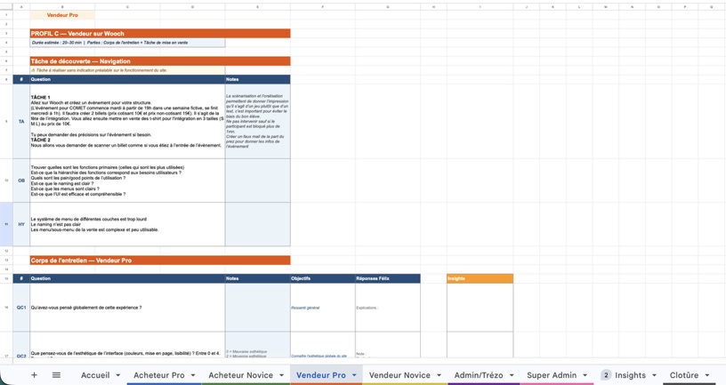726x385 pixels.
Task: Open the Acheteur Novice tab dropdown arrow
Action: 281,375
